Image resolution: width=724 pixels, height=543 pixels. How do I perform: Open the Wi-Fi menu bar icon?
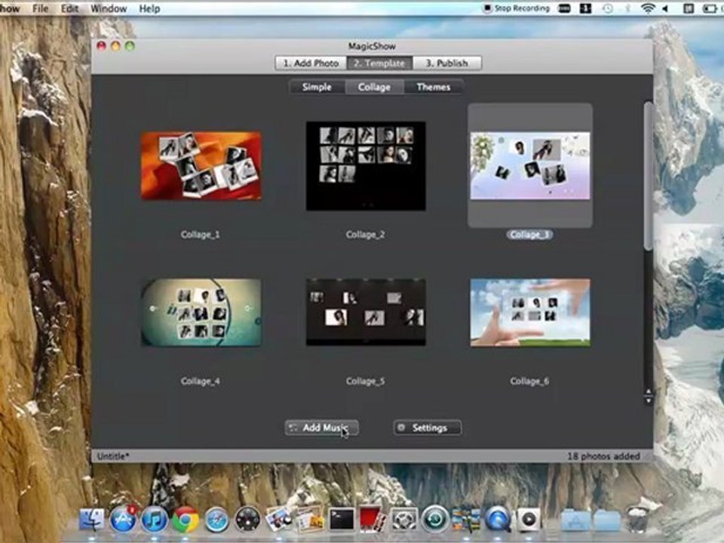648,8
